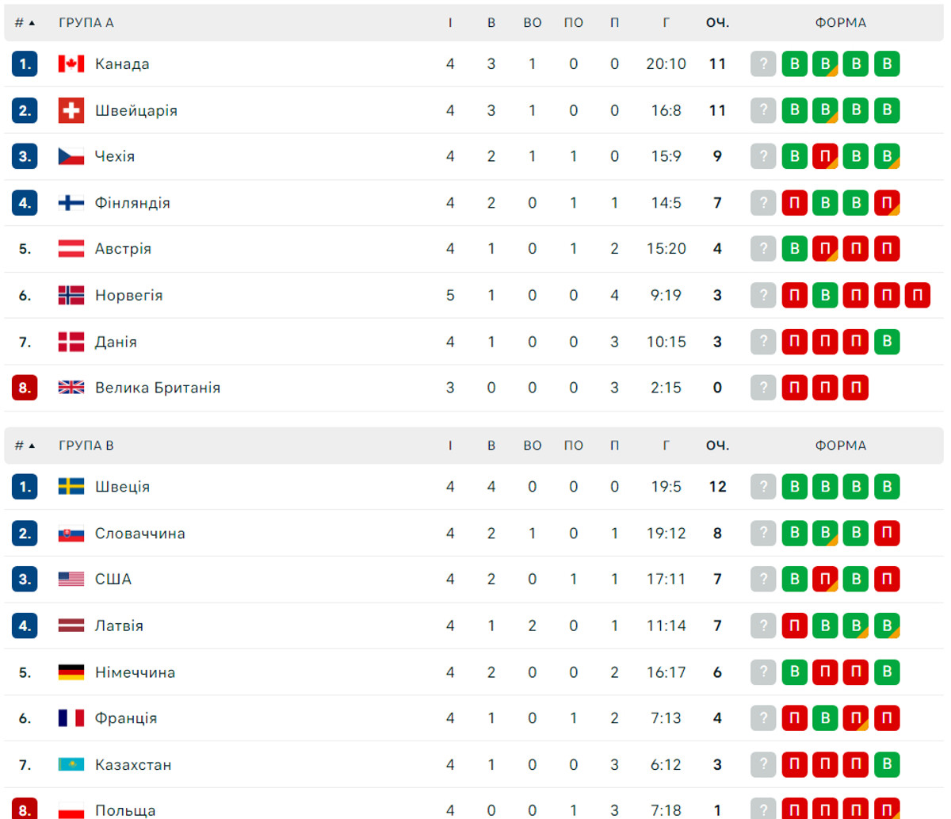Click the Kazakhstan flag icon
951x819 pixels.
71,765
